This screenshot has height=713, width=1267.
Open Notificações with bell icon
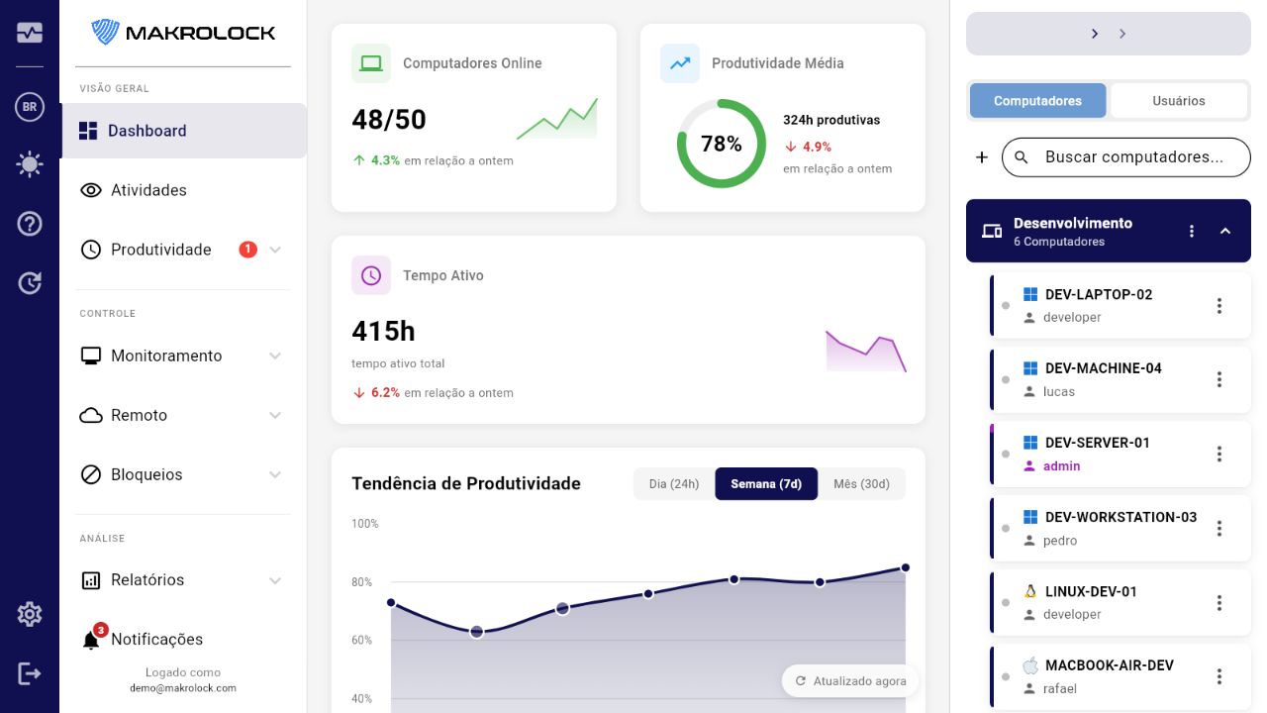pos(183,640)
